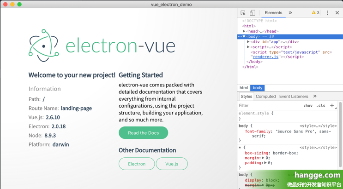Click the landing-page route name value
Image resolution: width=343 pixels, height=189 pixels.
[76, 108]
